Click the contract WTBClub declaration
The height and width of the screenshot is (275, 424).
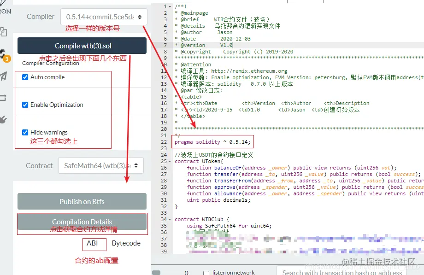202,219
